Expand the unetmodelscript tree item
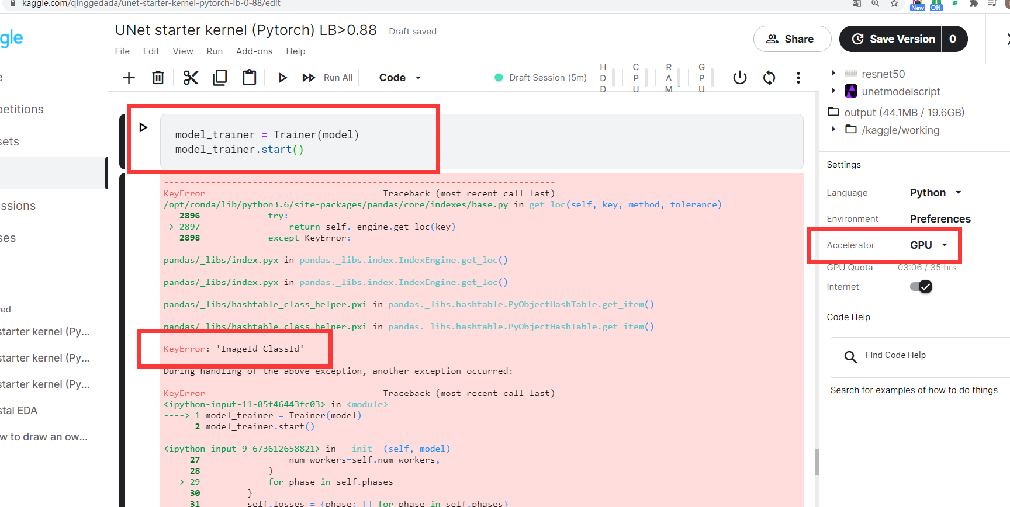Screen dimensions: 1010x507 [833, 91]
